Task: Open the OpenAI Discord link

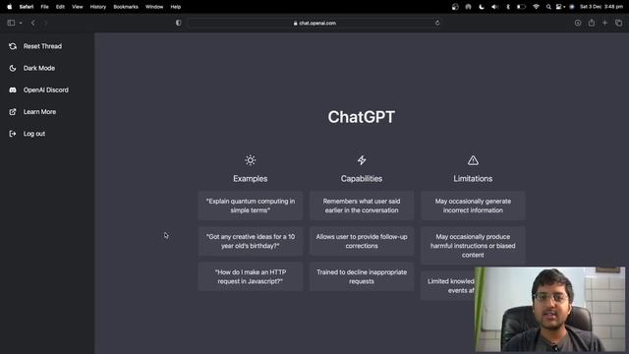Action: coord(46,89)
